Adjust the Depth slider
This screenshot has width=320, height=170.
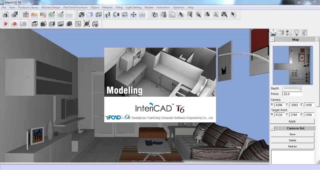pos(292,88)
